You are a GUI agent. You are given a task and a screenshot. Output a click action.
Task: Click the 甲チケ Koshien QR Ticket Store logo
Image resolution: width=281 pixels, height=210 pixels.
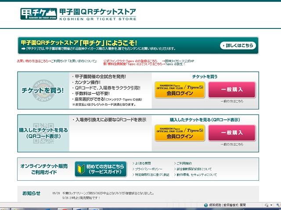point(39,14)
